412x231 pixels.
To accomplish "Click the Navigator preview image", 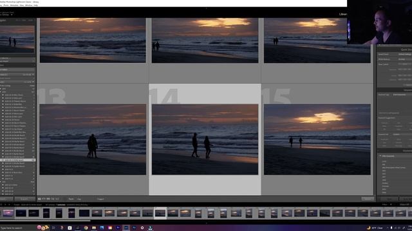I will tap(17, 40).
